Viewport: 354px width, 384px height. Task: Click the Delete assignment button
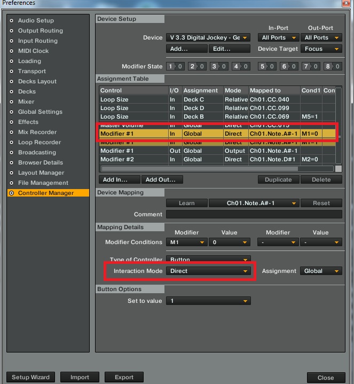pyautogui.click(x=321, y=180)
